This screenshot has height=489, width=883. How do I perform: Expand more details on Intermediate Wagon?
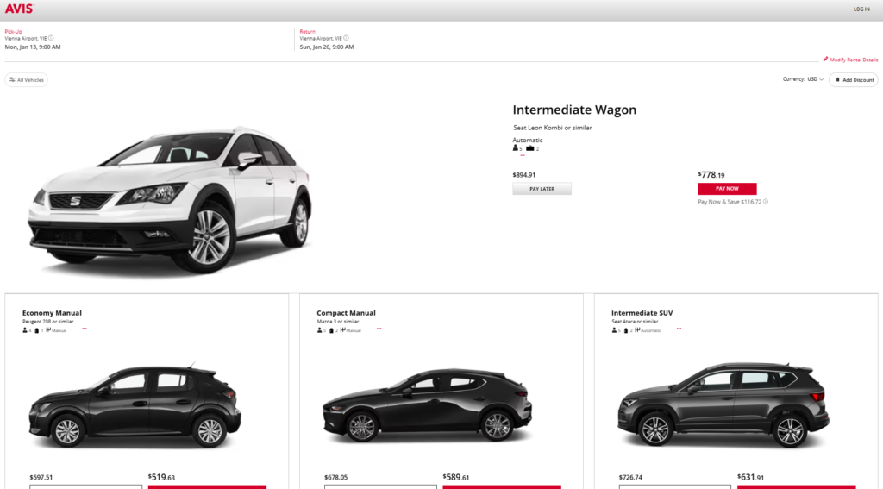(522, 156)
